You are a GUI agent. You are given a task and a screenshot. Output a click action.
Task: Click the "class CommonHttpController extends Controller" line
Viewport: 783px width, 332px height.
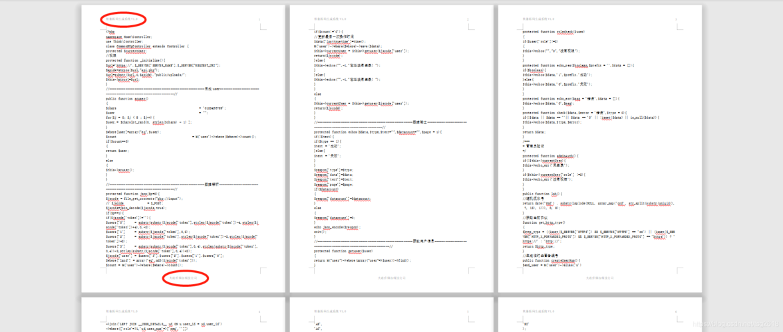point(147,46)
